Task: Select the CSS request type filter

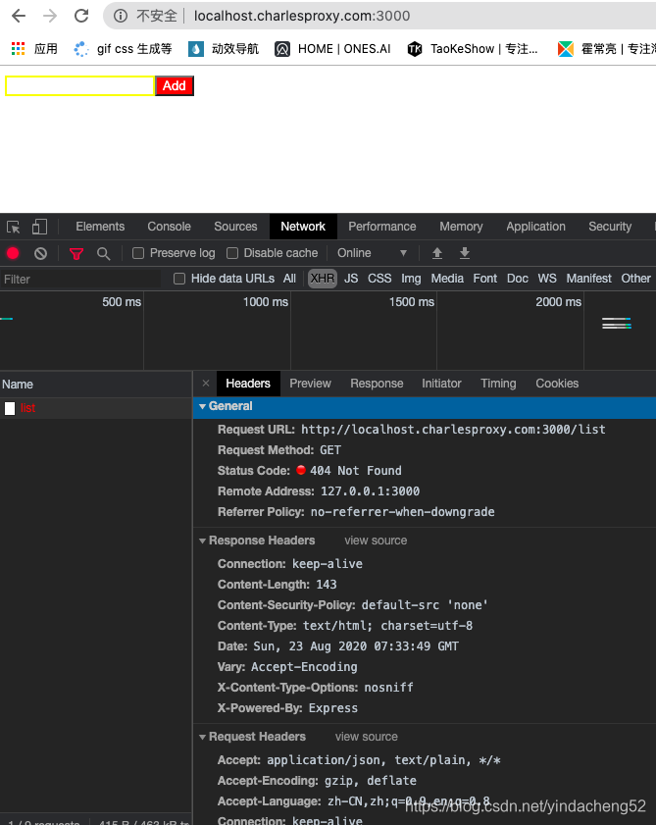Action: click(379, 279)
